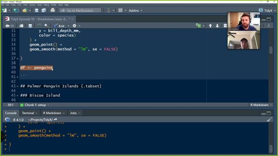Expand the Knit options dropdown
The height and width of the screenshot is (156, 278).
[69, 26]
